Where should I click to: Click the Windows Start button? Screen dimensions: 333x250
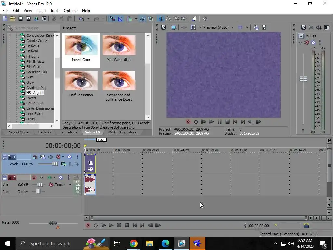tap(8, 243)
